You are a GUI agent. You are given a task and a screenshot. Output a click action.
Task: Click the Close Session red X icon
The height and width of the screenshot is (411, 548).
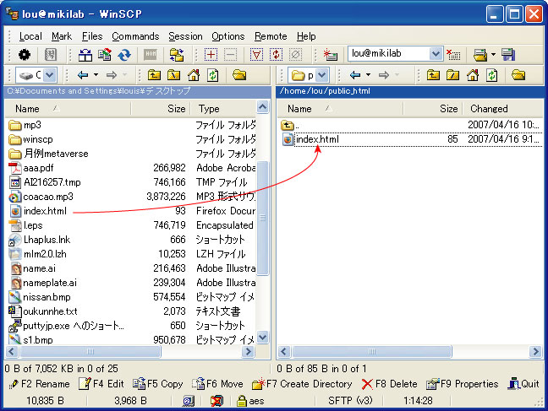point(453,54)
